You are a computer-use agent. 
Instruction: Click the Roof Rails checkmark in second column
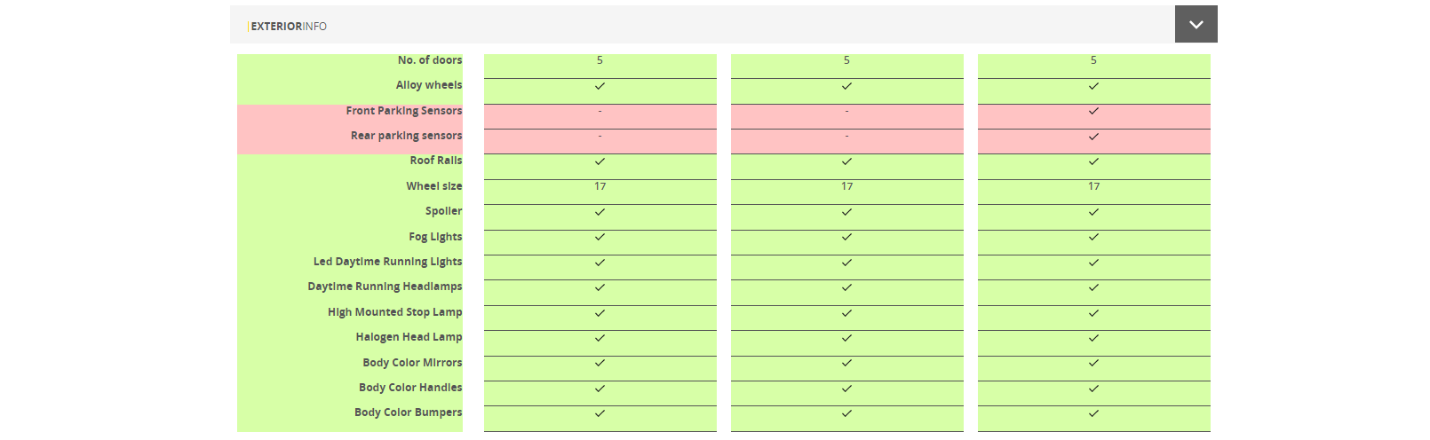coord(846,161)
